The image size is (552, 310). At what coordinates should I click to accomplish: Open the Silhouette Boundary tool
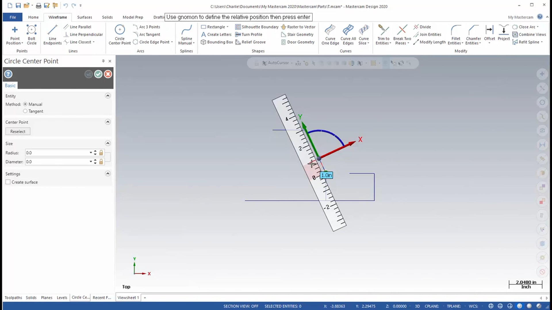pos(257,27)
